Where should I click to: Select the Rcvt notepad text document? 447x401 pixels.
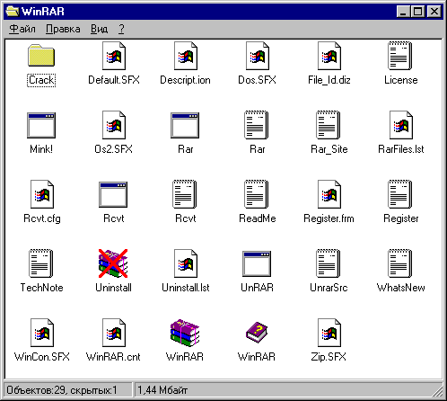pyautogui.click(x=185, y=194)
